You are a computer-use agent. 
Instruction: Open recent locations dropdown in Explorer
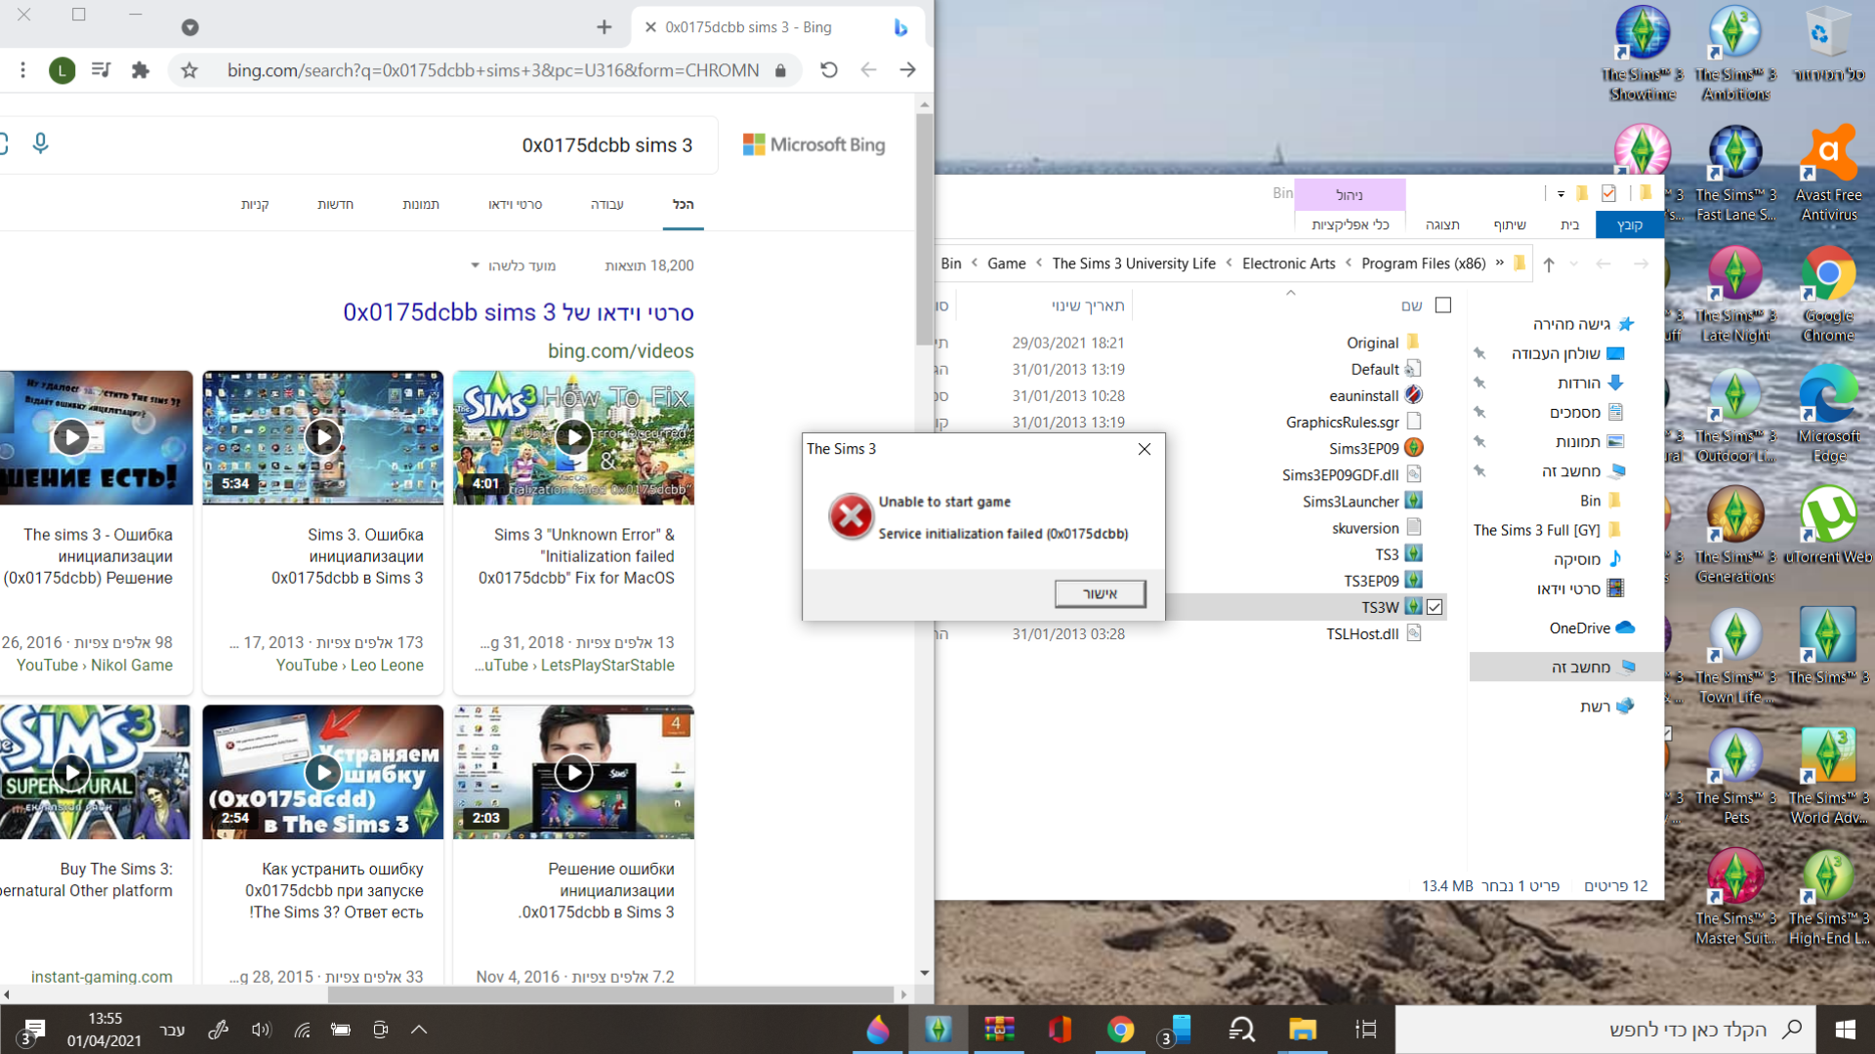point(1573,263)
